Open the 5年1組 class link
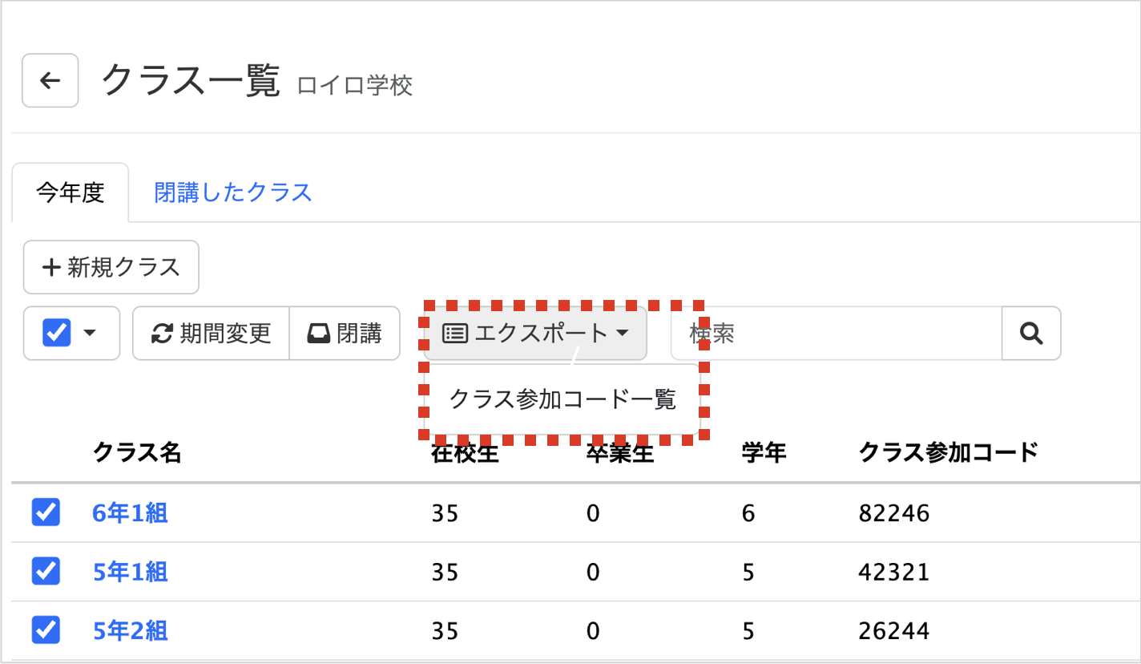Viewport: 1141px width, 664px height. (131, 572)
